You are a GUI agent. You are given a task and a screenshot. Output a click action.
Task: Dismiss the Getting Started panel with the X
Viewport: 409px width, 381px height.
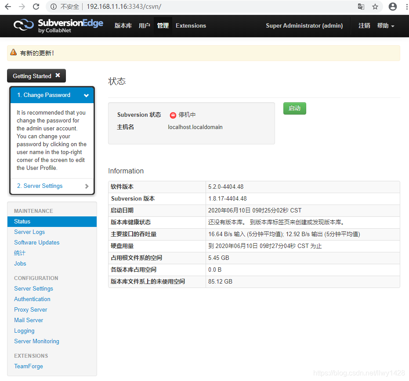[58, 75]
